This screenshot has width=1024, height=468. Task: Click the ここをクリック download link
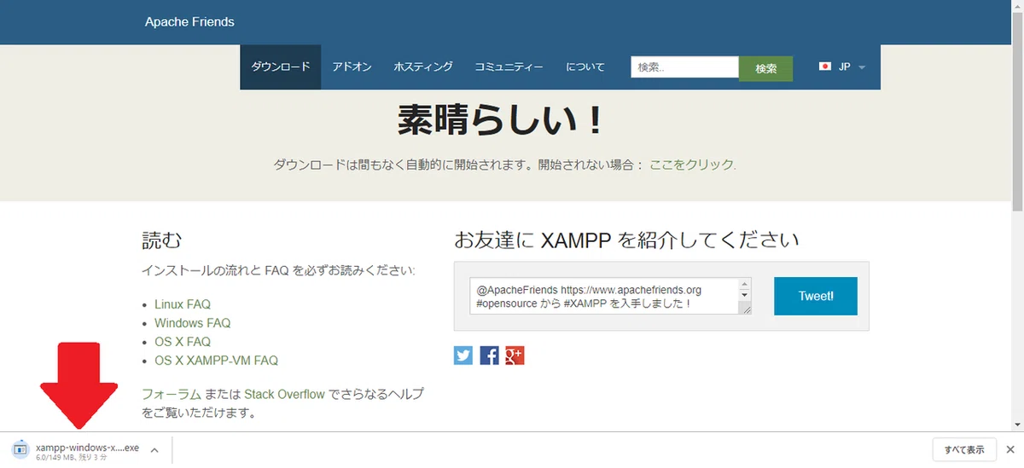click(693, 165)
